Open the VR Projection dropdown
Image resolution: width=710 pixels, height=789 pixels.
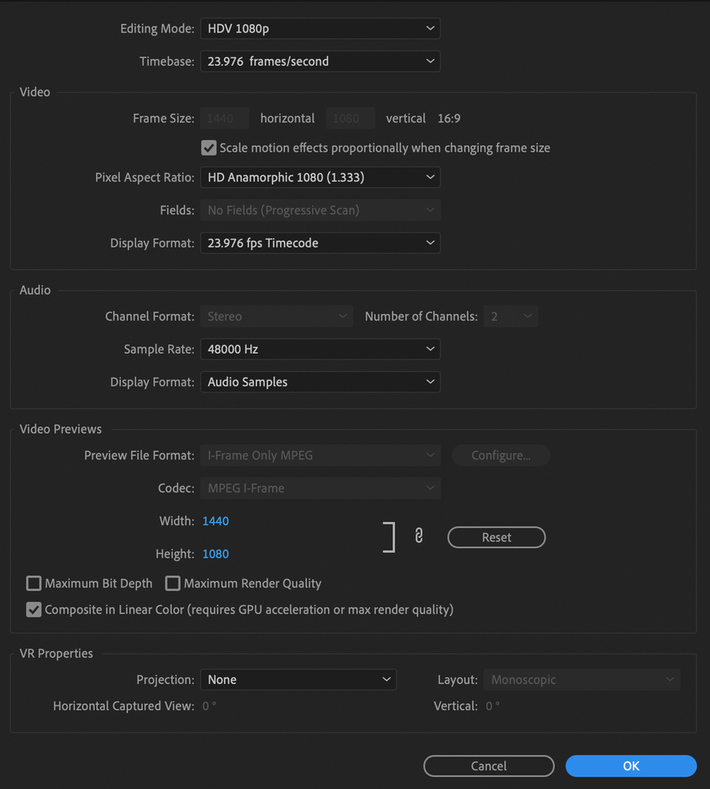pyautogui.click(x=298, y=680)
